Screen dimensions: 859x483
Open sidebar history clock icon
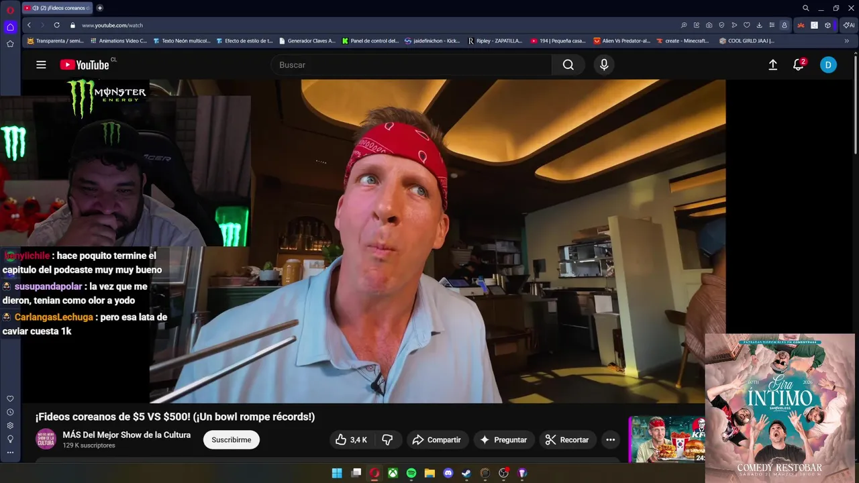pyautogui.click(x=10, y=412)
